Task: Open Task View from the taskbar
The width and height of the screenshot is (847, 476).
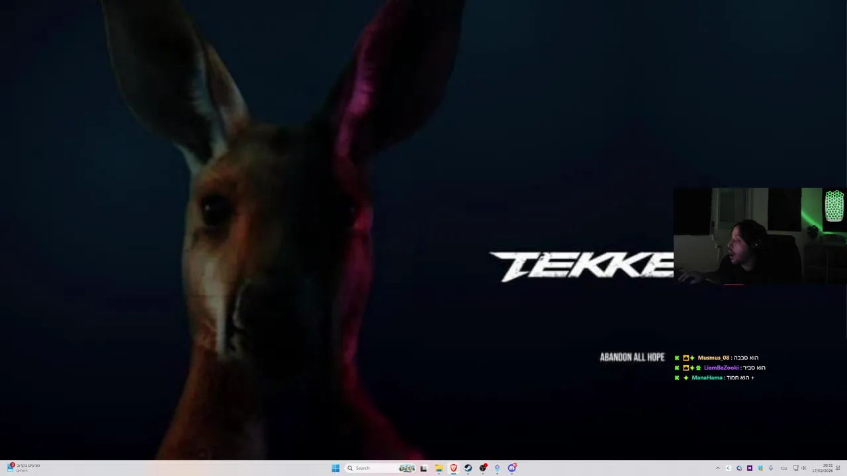Action: tap(423, 468)
